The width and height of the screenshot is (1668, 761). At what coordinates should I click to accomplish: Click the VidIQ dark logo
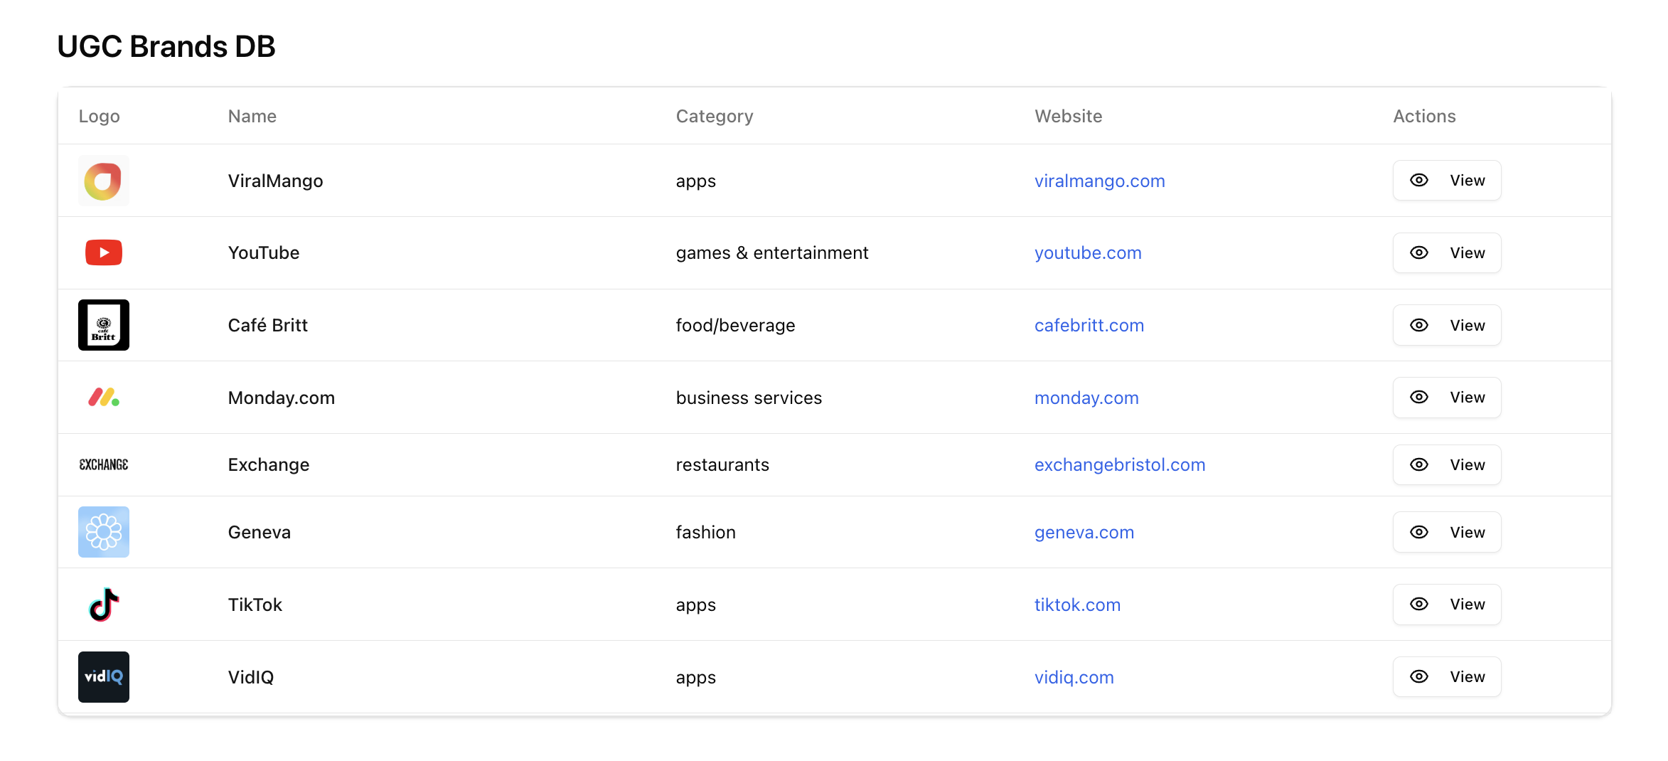103,677
